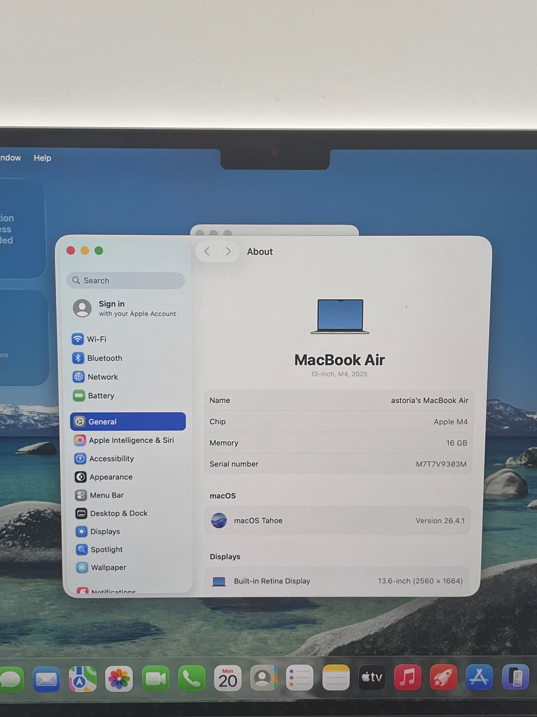537x717 pixels.
Task: Open Contacts from the Dock
Action: point(263,678)
